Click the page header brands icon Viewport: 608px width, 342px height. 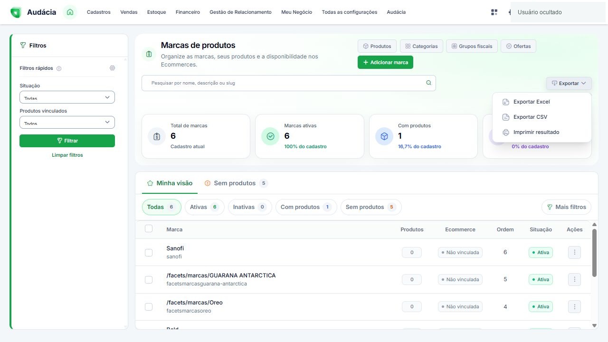pyautogui.click(x=149, y=54)
